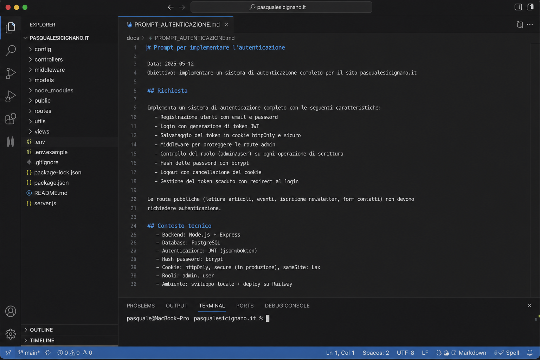540x360 pixels.
Task: Select the Markdown language mode
Action: tap(472, 353)
